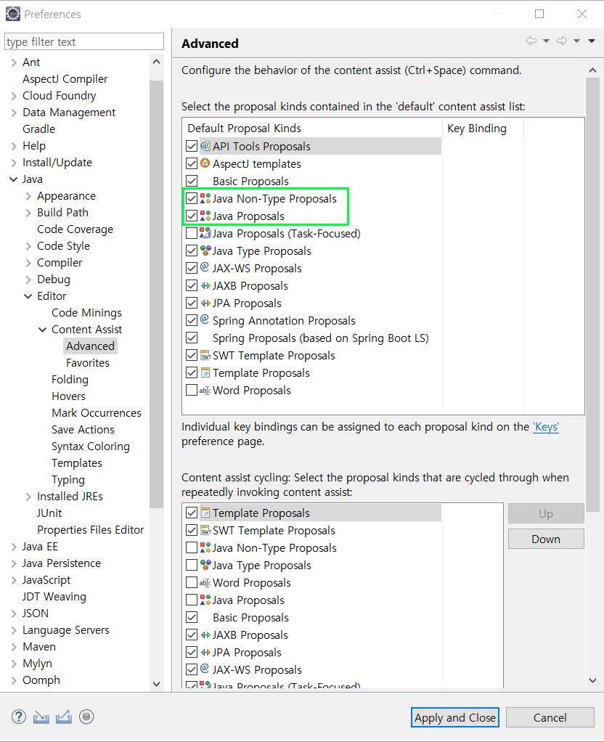Viewport: 604px width, 742px height.
Task: Click the type filter text field
Action: [x=84, y=41]
